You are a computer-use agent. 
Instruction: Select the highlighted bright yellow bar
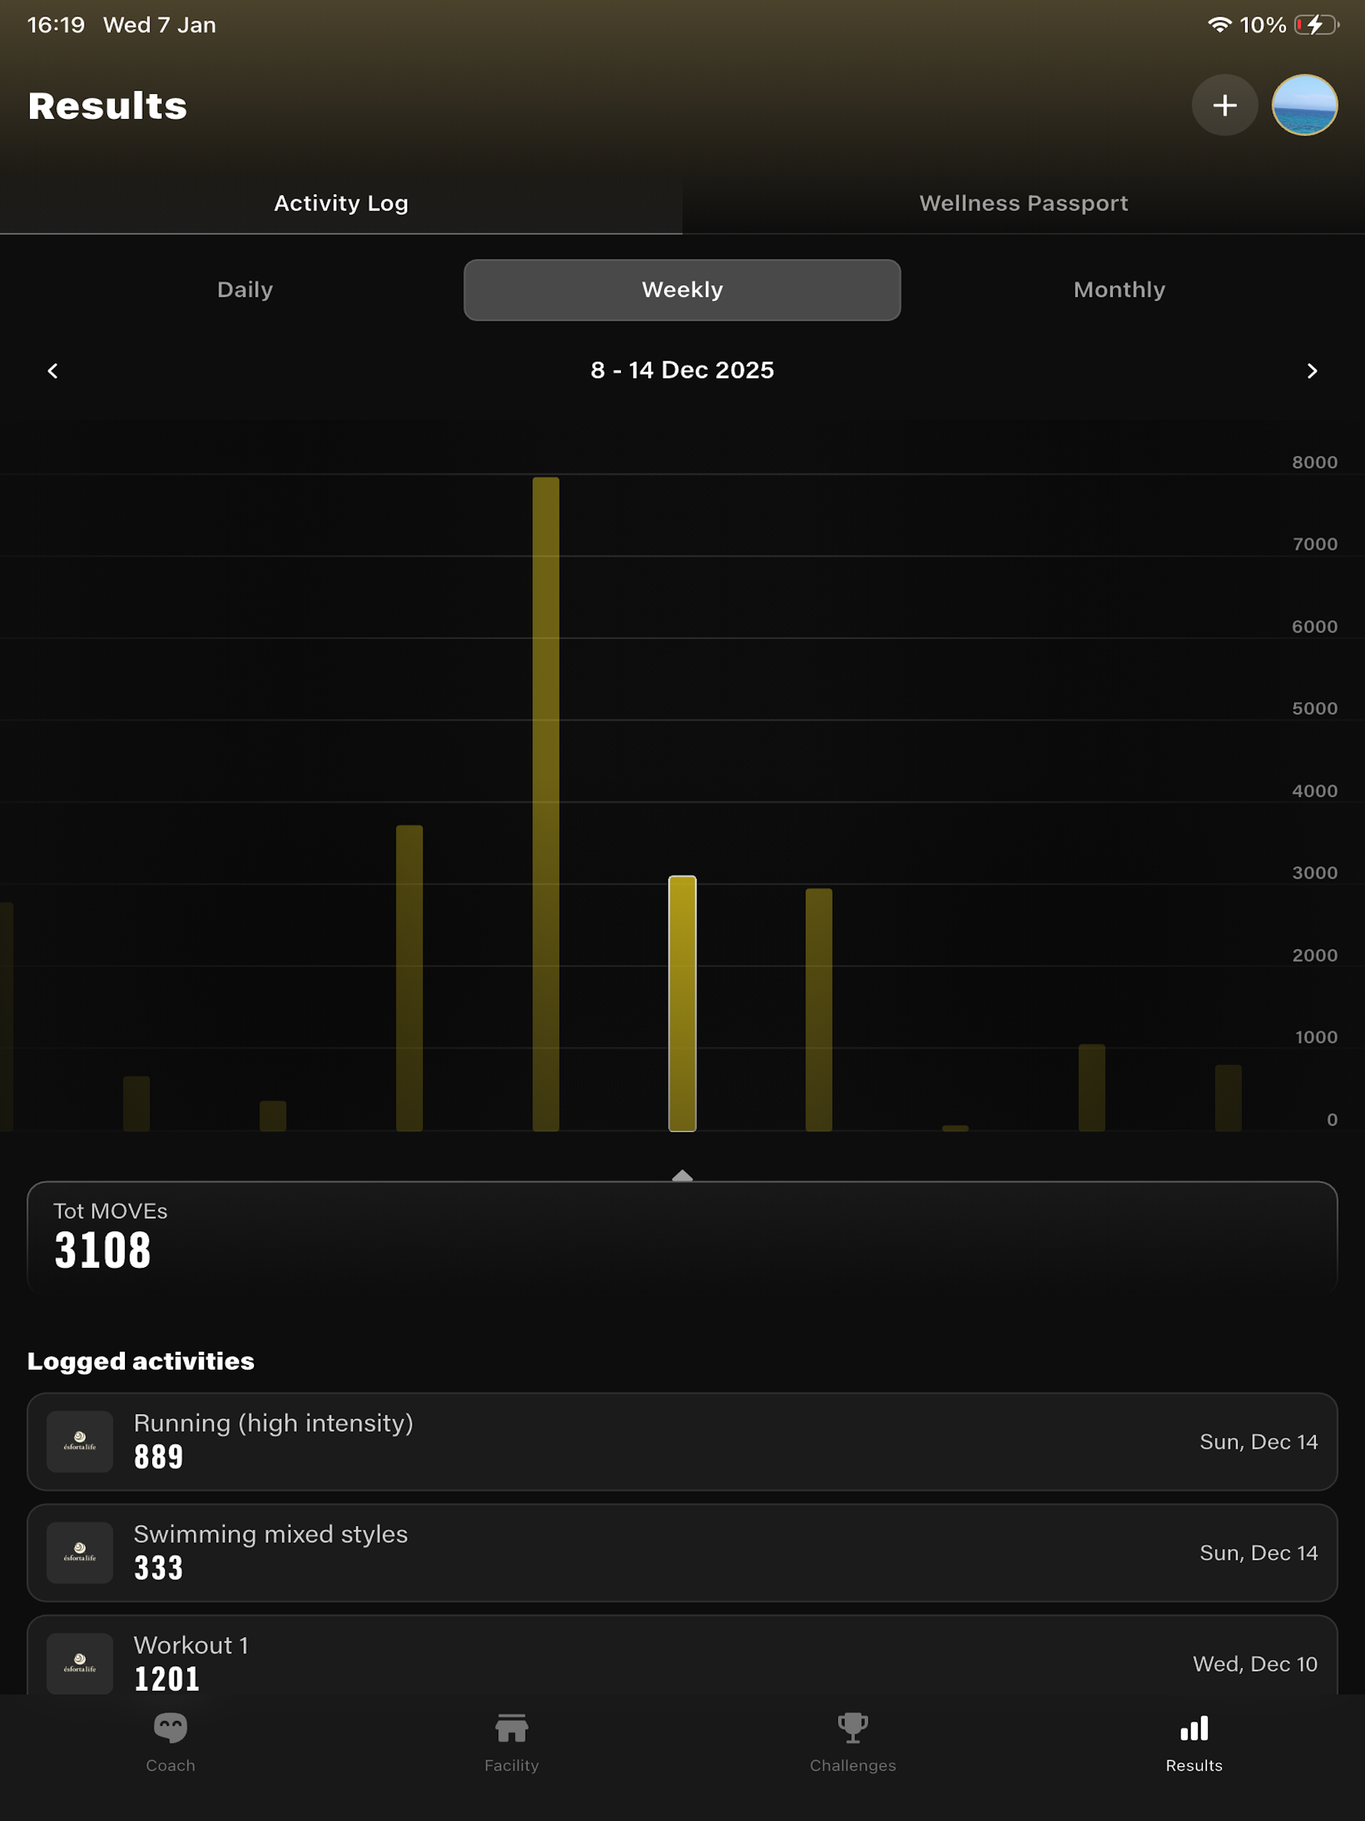[682, 1004]
